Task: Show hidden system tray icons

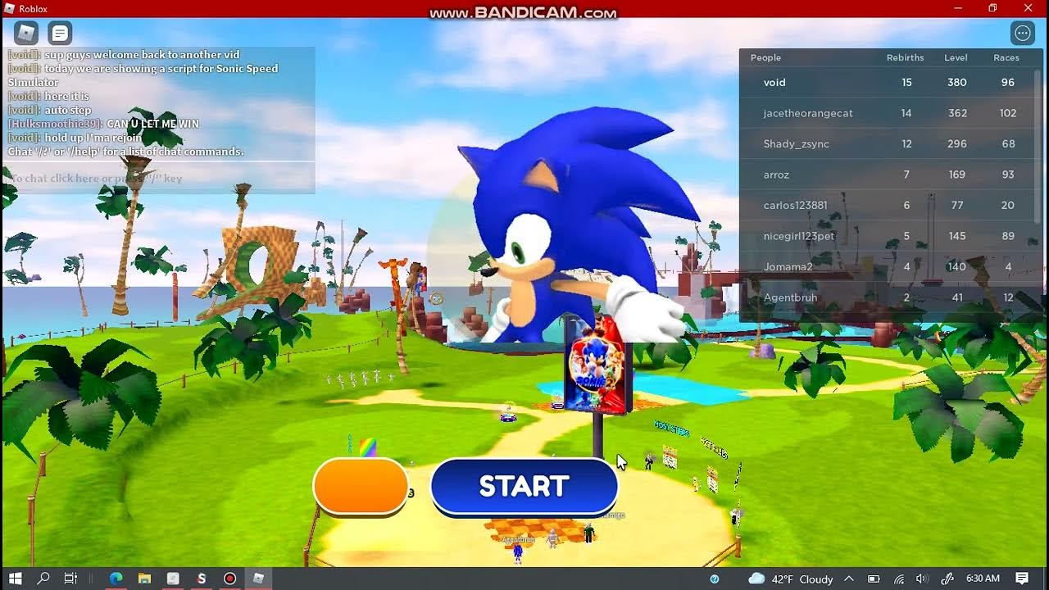Action: [x=848, y=579]
